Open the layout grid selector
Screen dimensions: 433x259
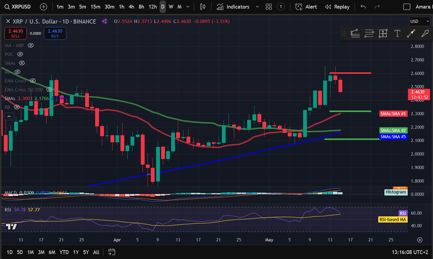click(269, 7)
